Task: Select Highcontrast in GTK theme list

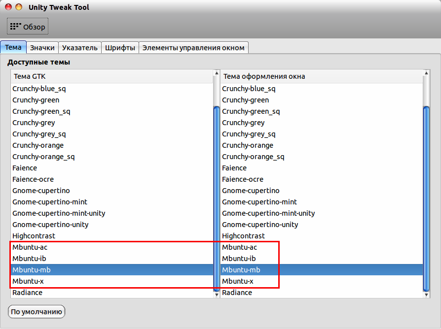Action: coord(111,236)
